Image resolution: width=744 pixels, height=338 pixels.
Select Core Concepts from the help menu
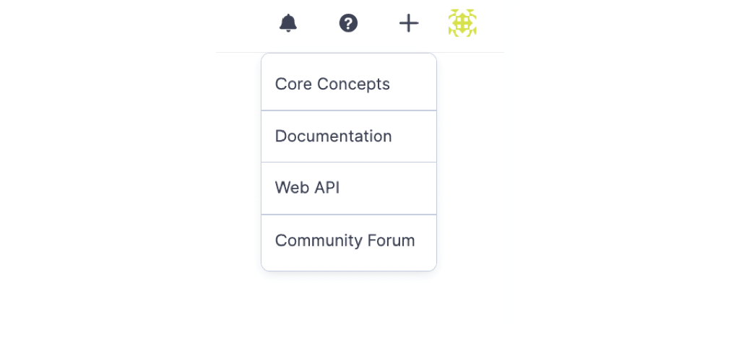(x=332, y=84)
